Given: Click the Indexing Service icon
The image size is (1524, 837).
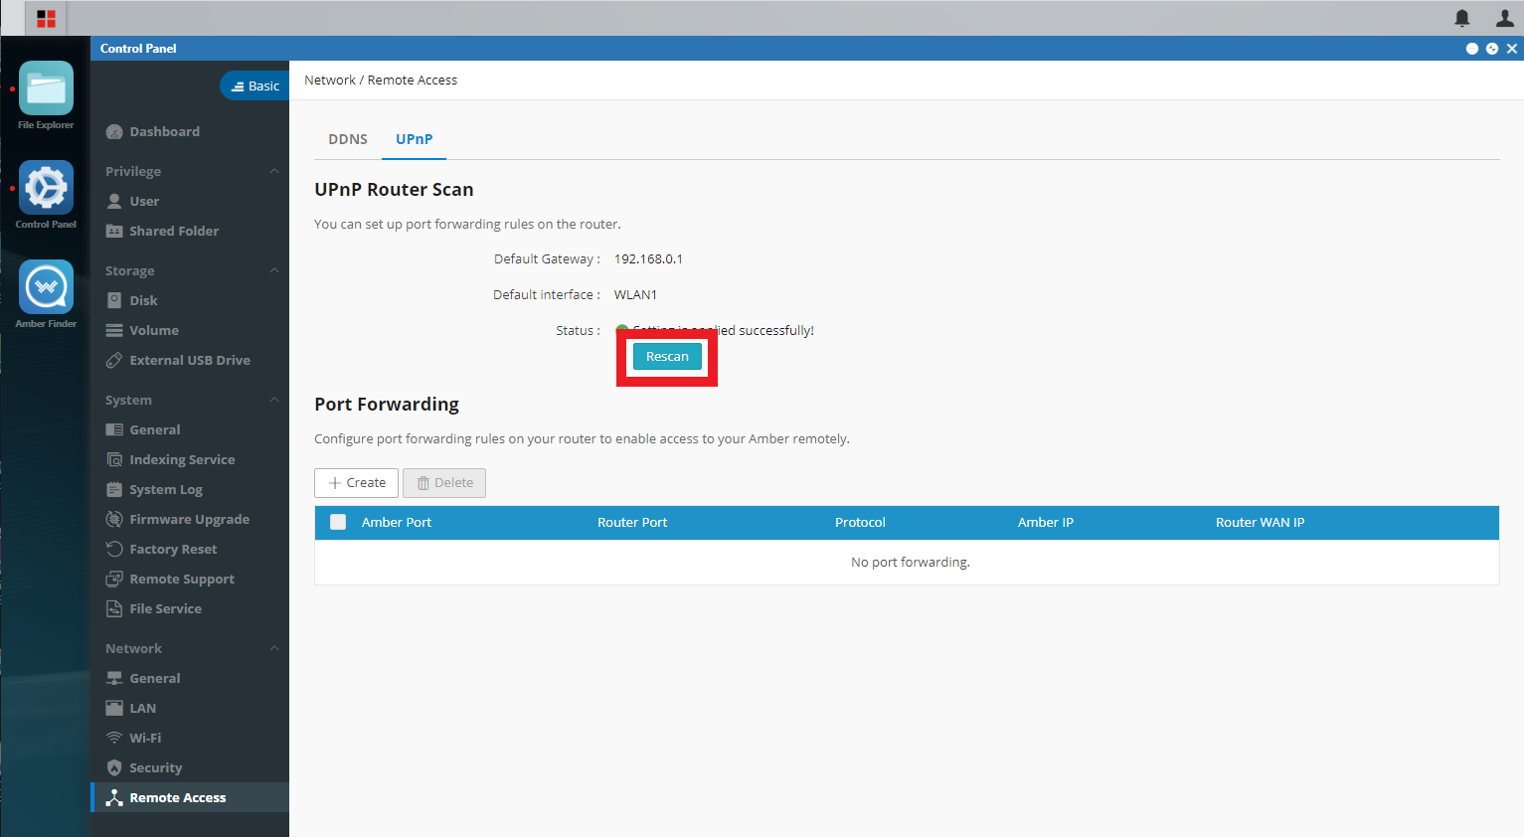Looking at the screenshot, I should (114, 459).
